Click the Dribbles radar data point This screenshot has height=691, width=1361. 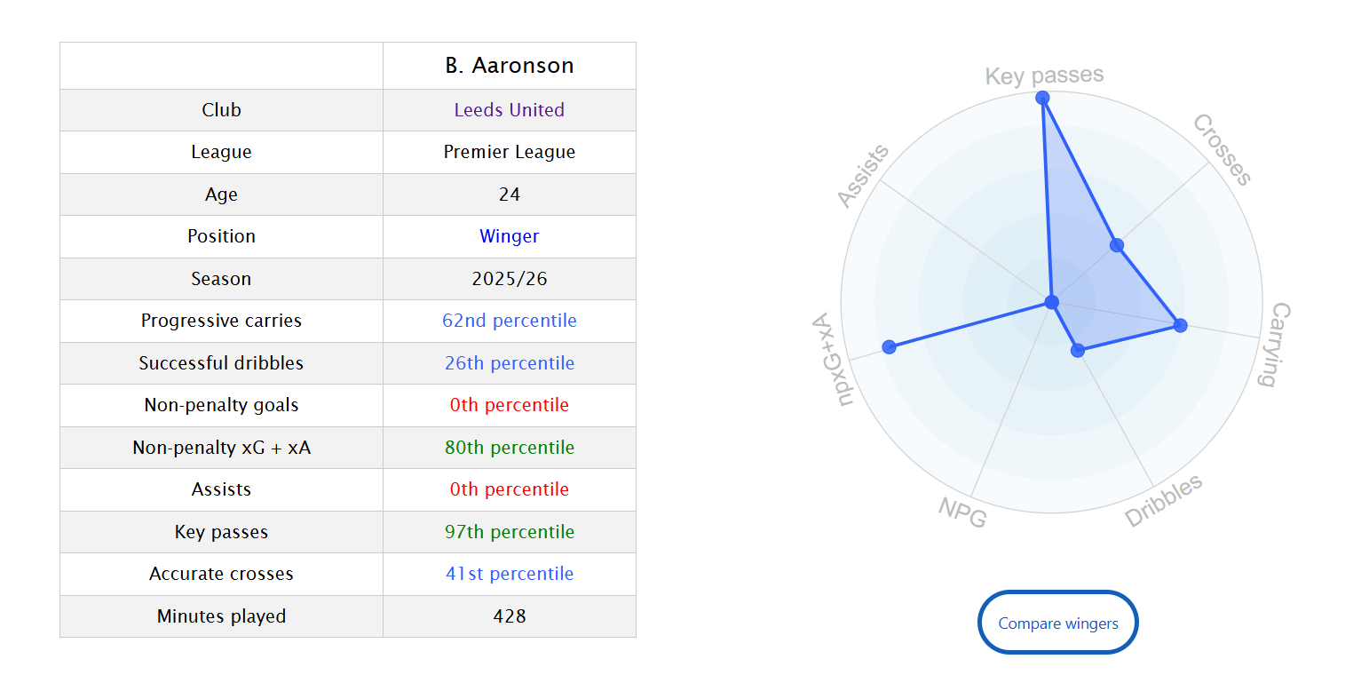click(x=1078, y=351)
